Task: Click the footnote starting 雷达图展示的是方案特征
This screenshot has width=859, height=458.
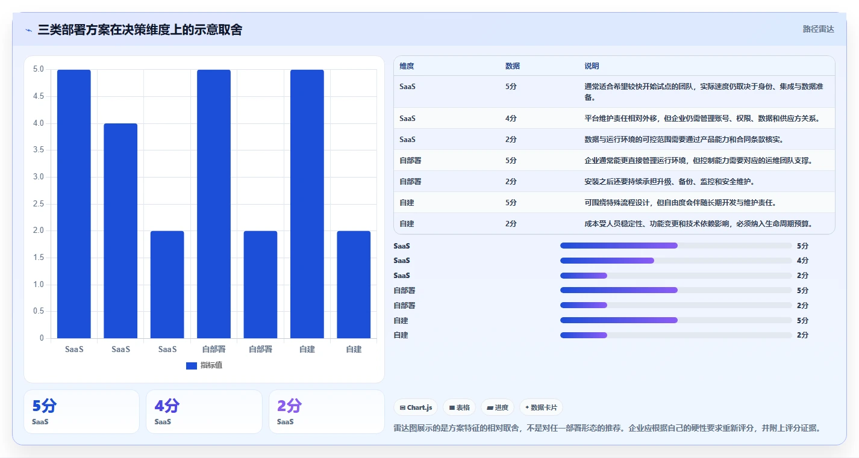Action: [x=607, y=429]
